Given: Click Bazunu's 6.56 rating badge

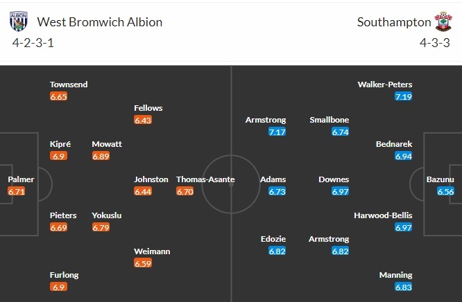Looking at the screenshot, I should click(x=446, y=192).
